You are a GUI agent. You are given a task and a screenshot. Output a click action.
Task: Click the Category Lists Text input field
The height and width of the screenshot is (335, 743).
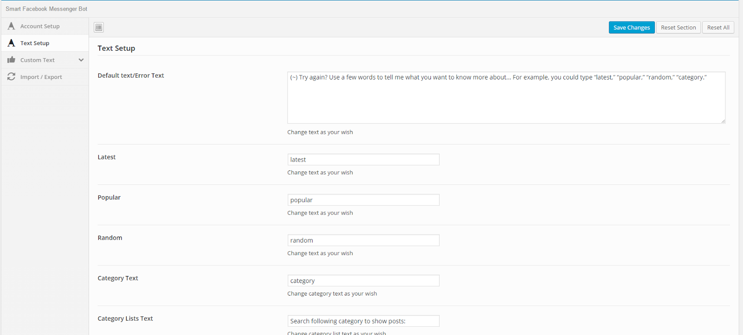coord(363,321)
